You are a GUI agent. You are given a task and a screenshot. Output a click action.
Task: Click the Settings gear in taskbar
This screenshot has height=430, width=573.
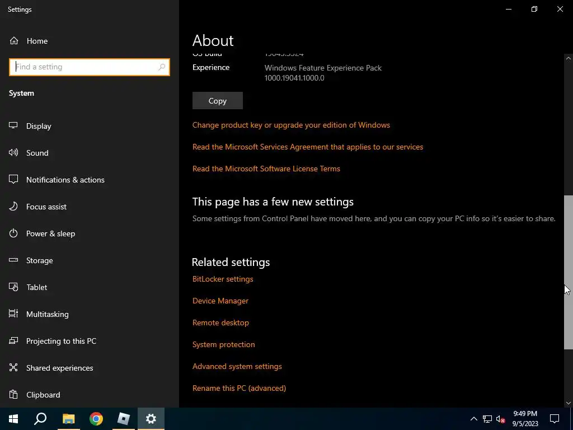[151, 419]
